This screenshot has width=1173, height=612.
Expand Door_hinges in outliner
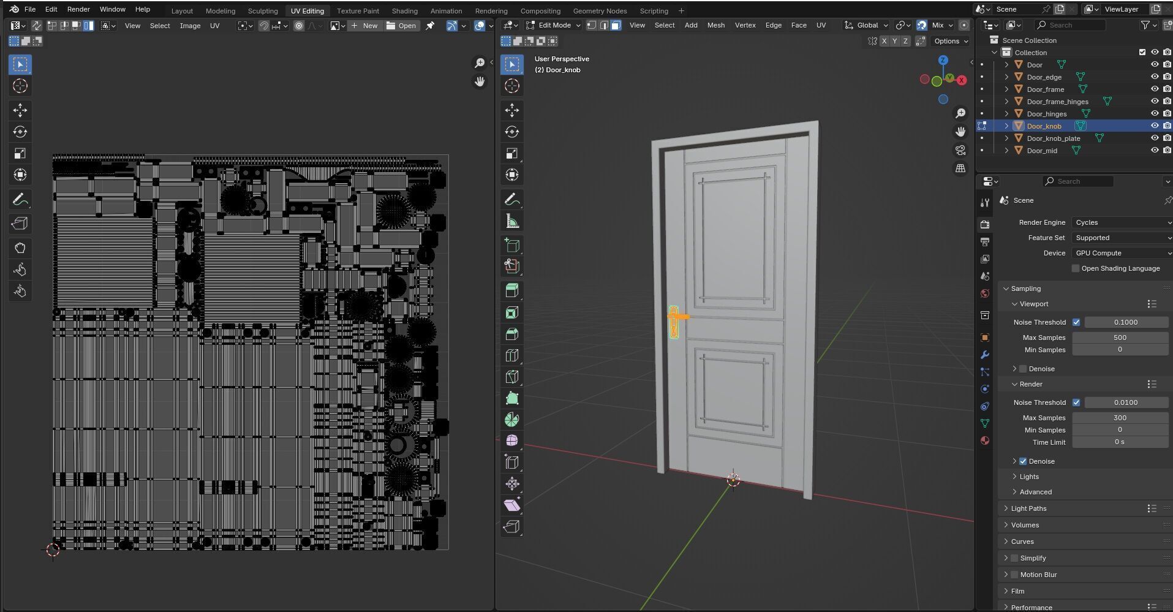tap(1006, 114)
